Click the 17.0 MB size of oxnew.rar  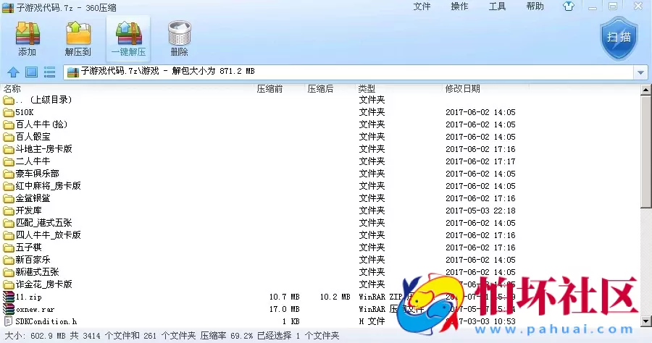click(x=285, y=310)
